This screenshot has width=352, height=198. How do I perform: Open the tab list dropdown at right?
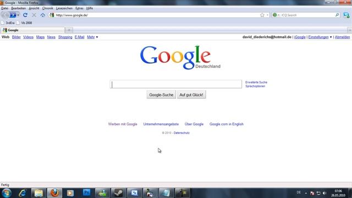[350, 30]
